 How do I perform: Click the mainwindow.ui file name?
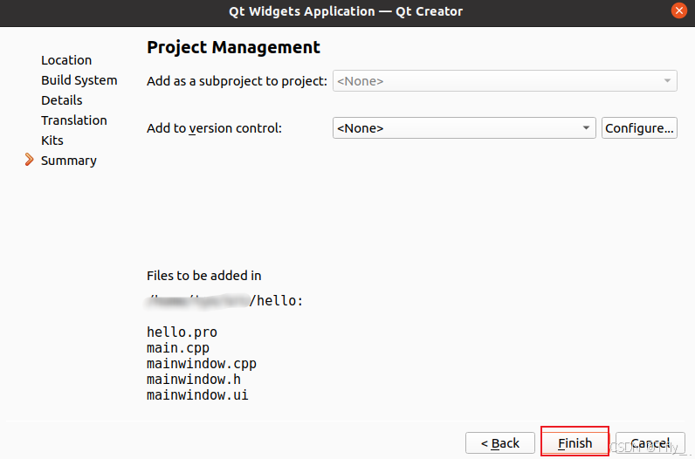197,394
